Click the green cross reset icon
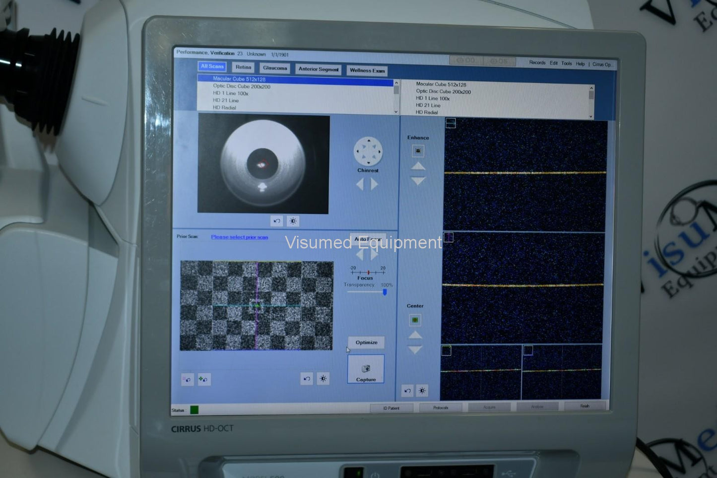717x478 pixels. [204, 380]
